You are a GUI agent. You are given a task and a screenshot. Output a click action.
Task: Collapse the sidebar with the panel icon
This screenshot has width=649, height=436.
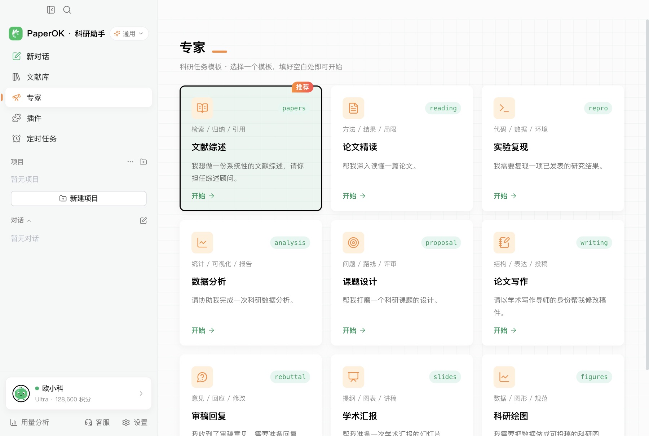(x=51, y=10)
